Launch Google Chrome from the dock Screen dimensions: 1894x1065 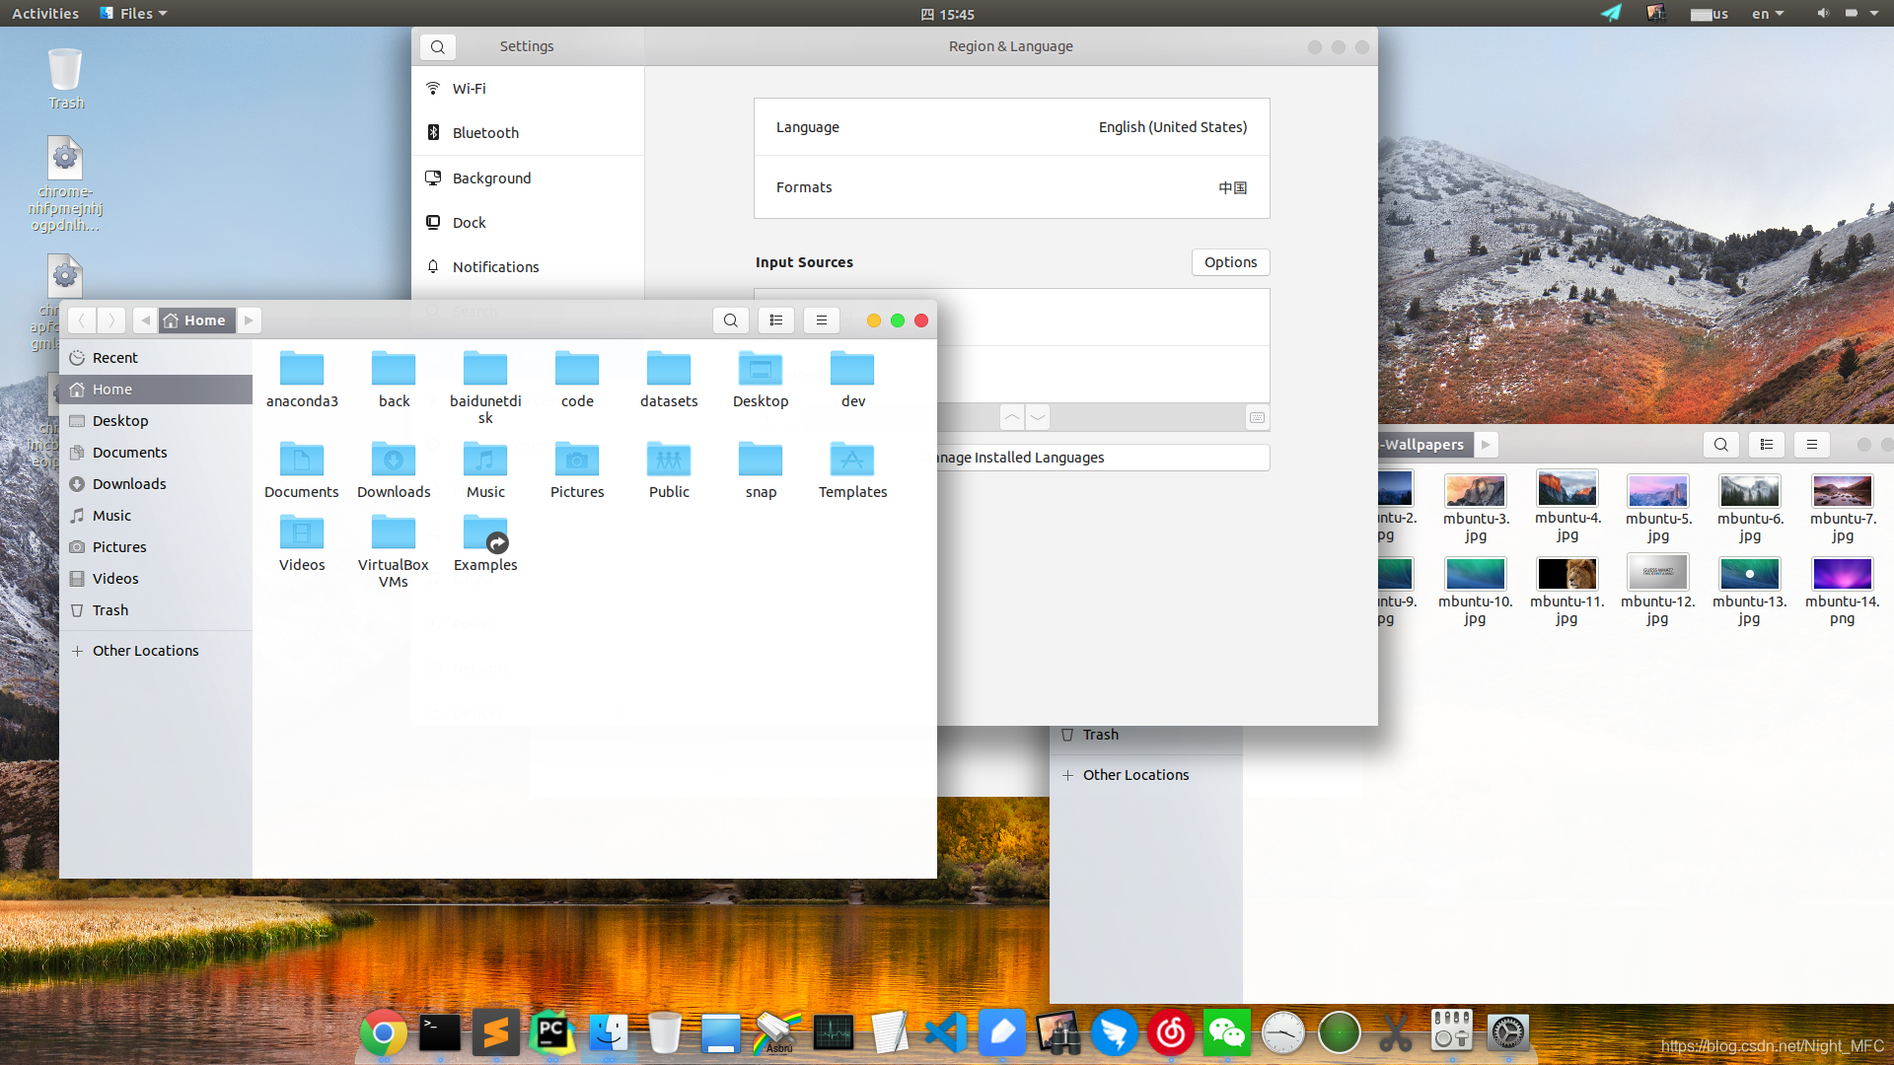384,1033
